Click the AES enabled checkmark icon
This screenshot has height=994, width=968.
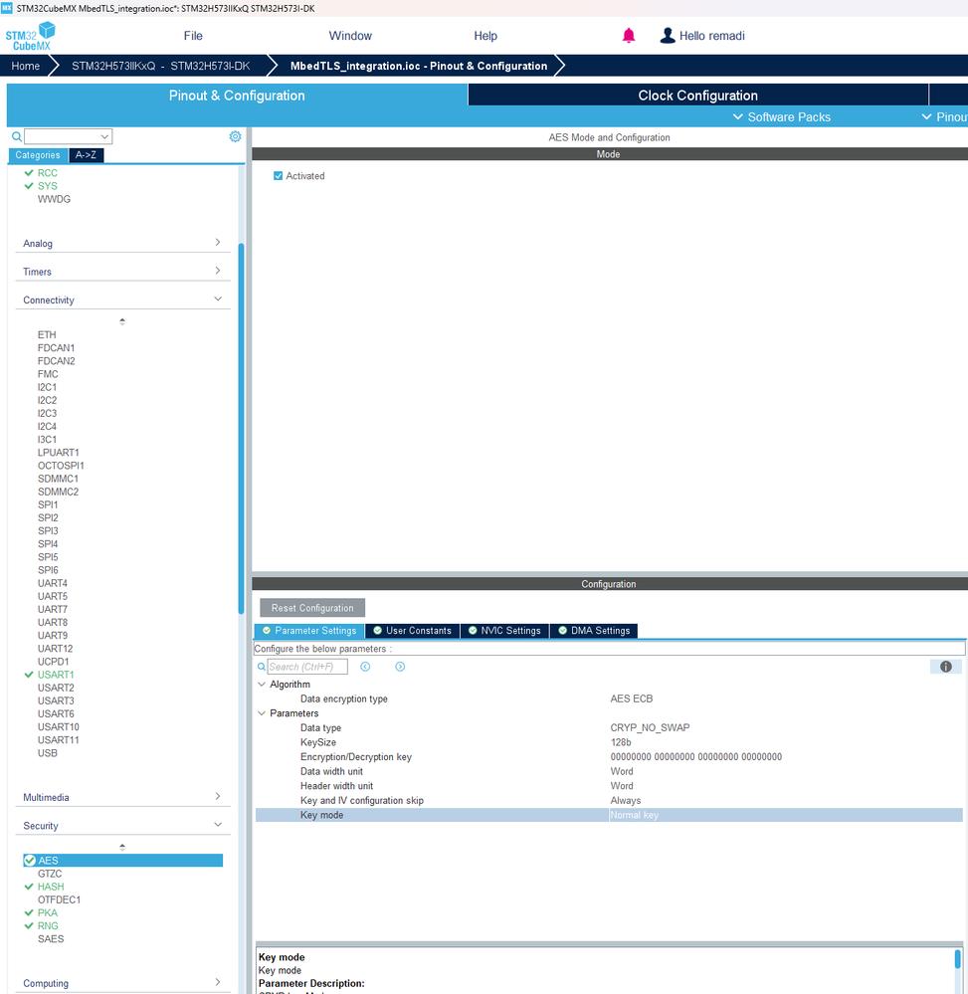29,861
